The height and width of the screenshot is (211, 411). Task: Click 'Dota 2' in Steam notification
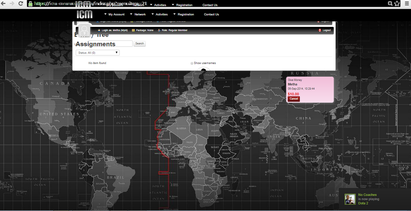point(363,203)
